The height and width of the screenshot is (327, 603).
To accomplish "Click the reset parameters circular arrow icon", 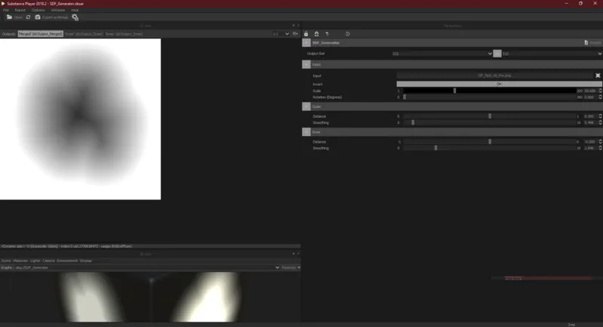I will (x=347, y=34).
